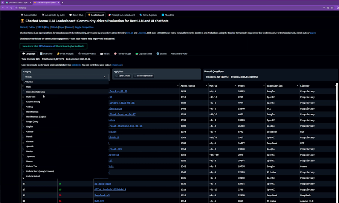The image size is (339, 203).
Task: Select Hard Prompts (English) category option
Action: click(x=66, y=117)
